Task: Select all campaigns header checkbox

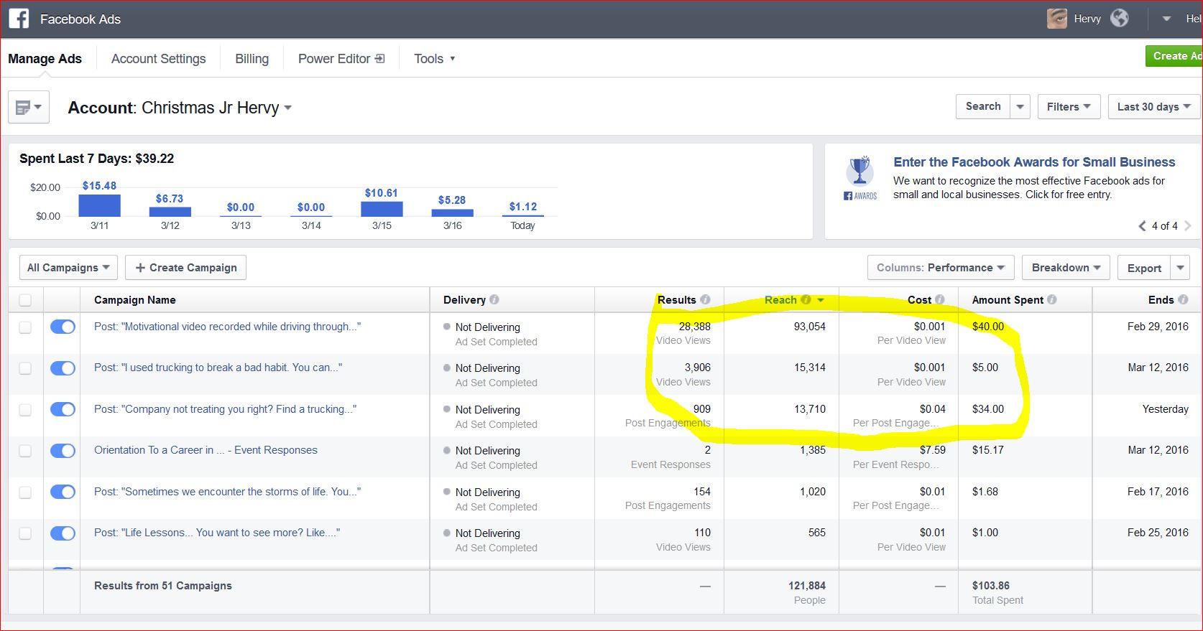Action: (x=25, y=300)
